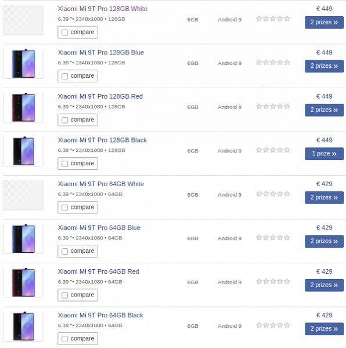346x348 pixels.
Task: Open the Xiaomi Mi 9T Pro 128GB Red phone image
Action: coord(23,107)
